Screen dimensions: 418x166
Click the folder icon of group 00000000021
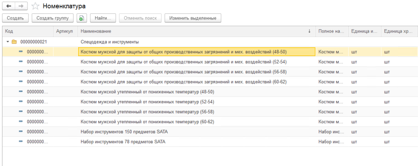click(14, 42)
